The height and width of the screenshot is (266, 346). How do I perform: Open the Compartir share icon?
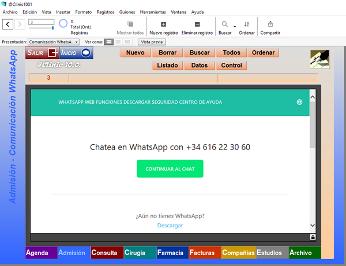(x=270, y=24)
